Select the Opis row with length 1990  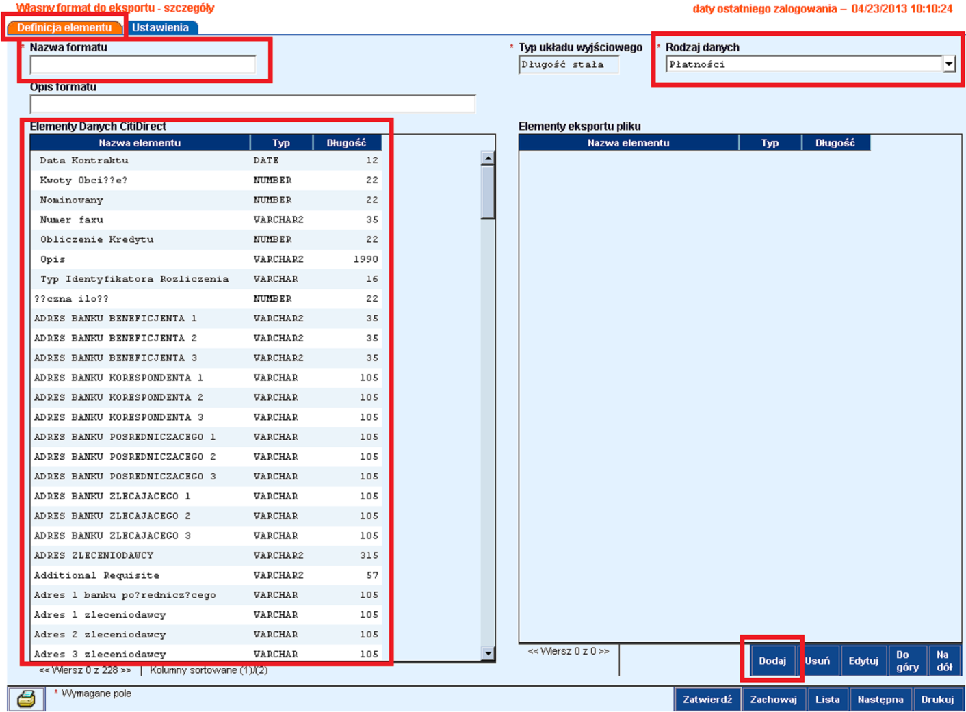pyautogui.click(x=206, y=259)
